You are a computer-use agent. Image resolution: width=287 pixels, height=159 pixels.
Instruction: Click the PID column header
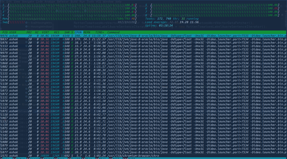tap(5, 32)
